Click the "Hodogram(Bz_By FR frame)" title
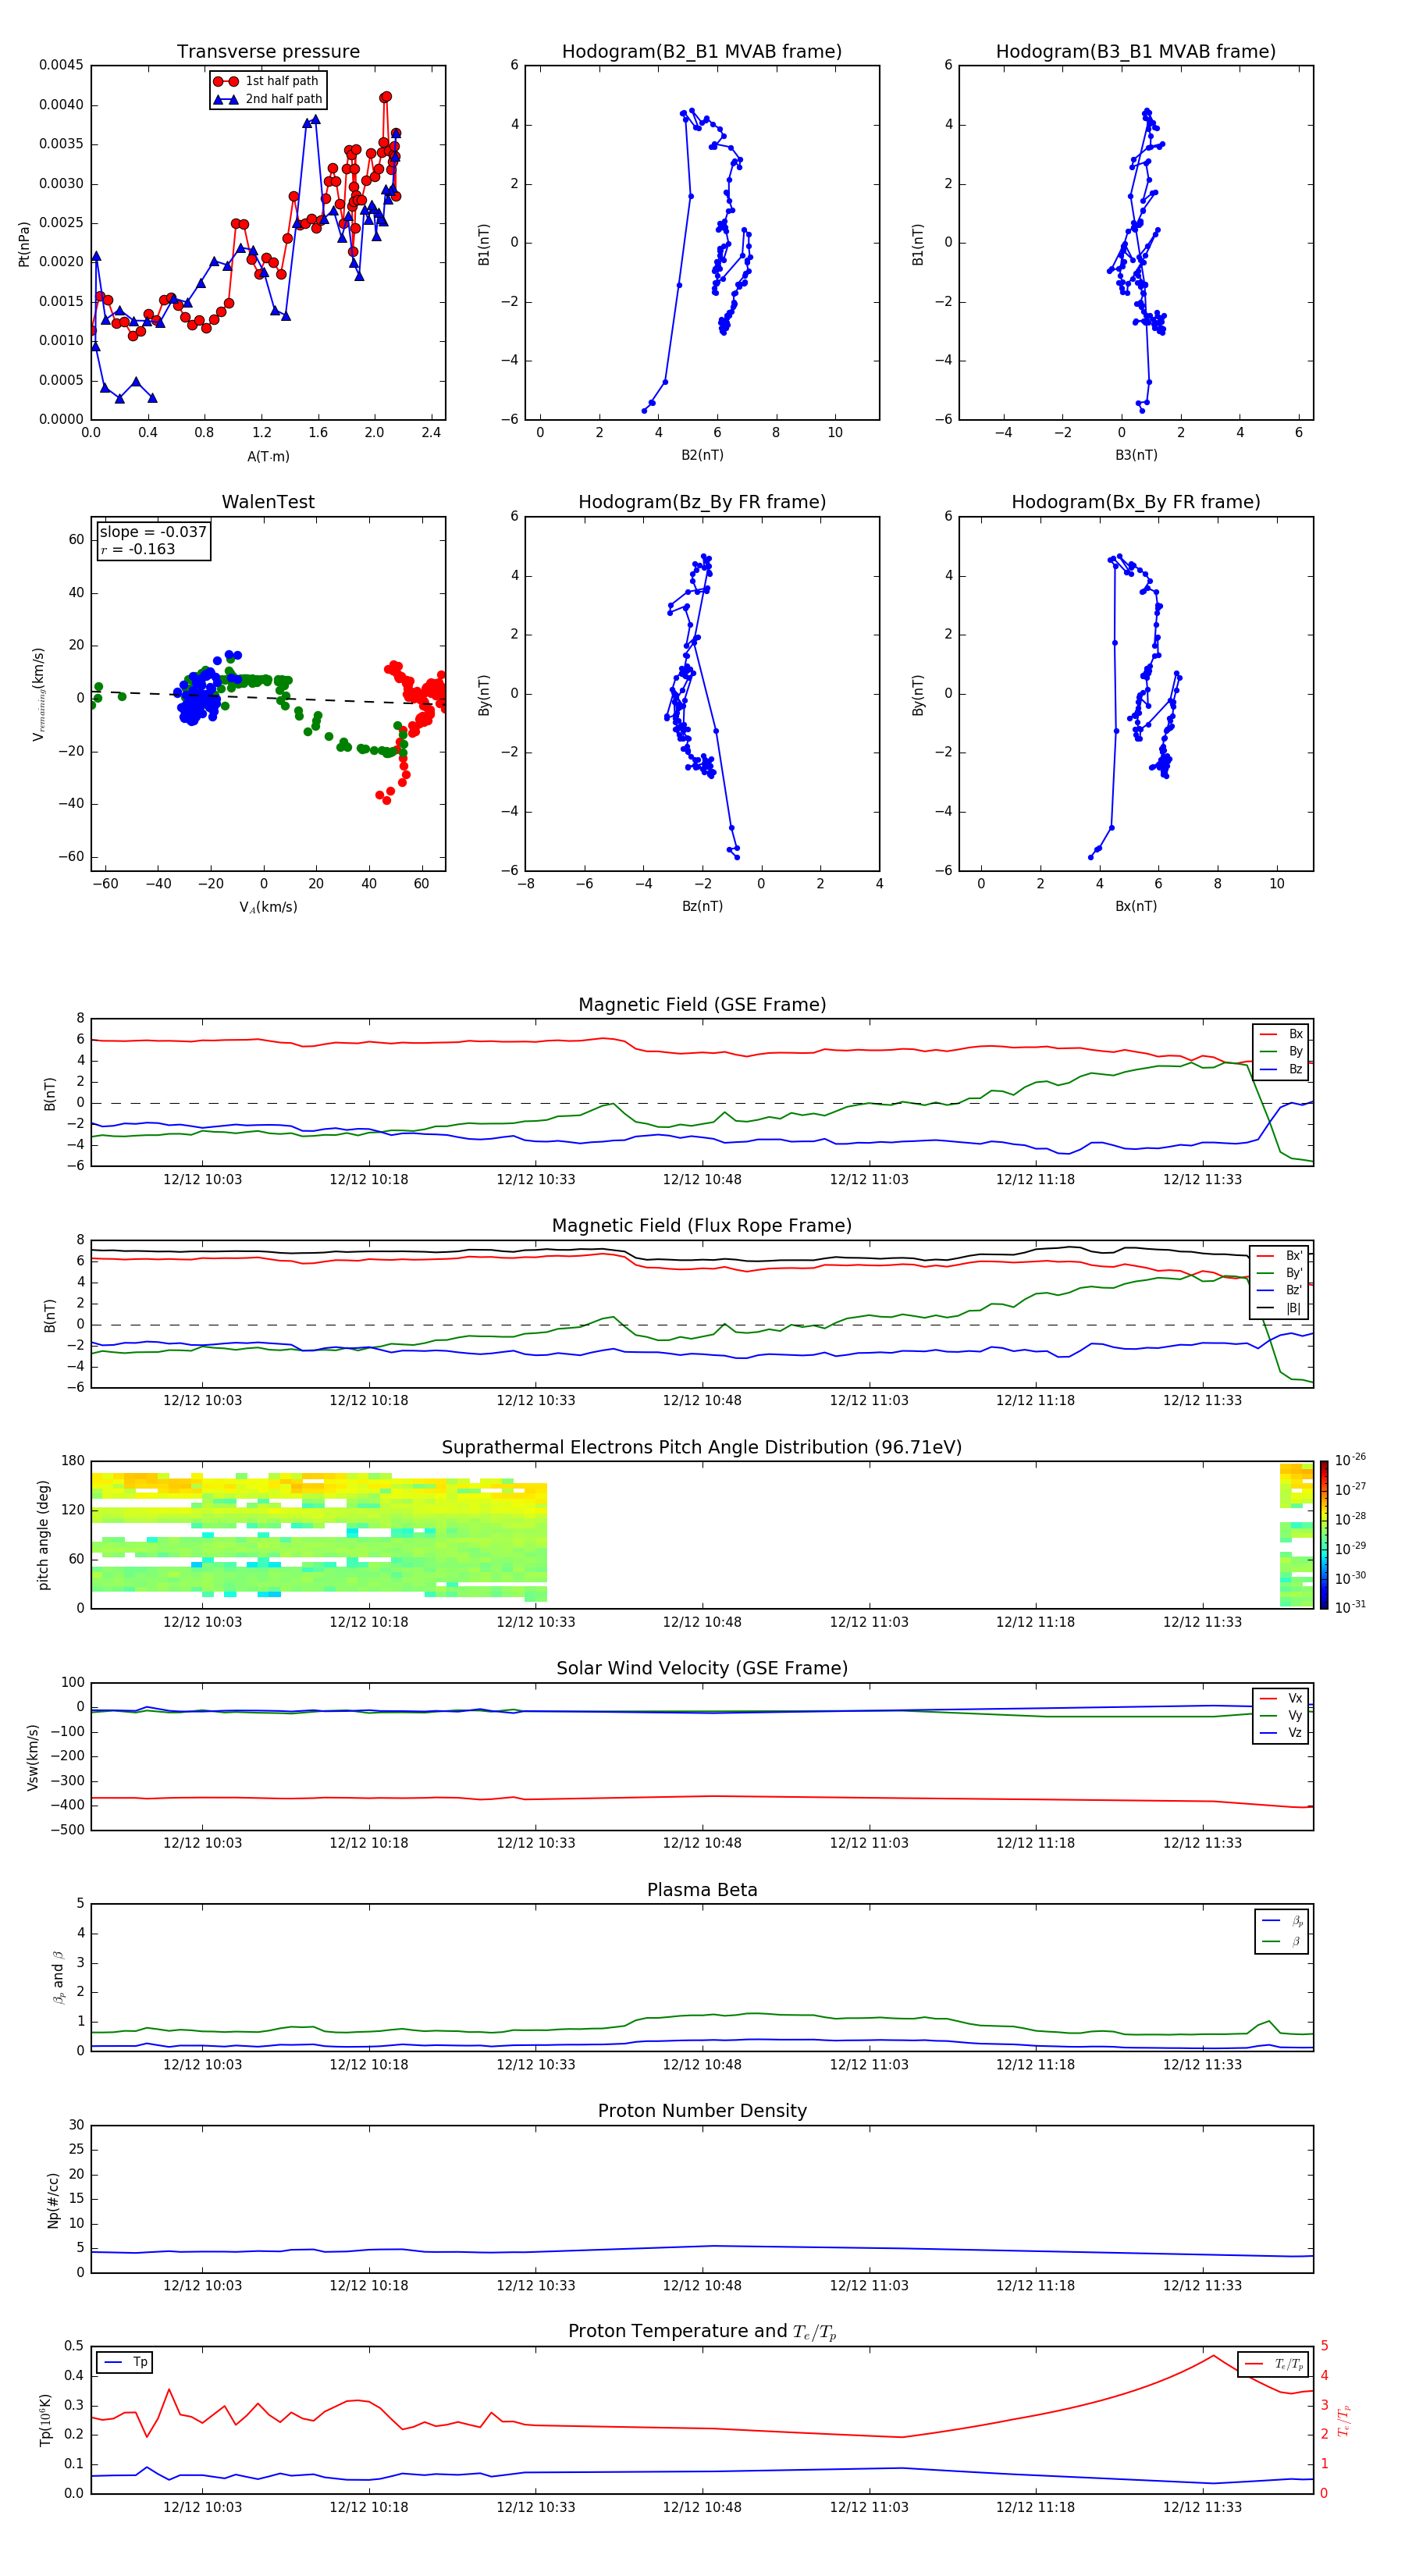Image resolution: width=1405 pixels, height=2576 pixels. (702, 502)
